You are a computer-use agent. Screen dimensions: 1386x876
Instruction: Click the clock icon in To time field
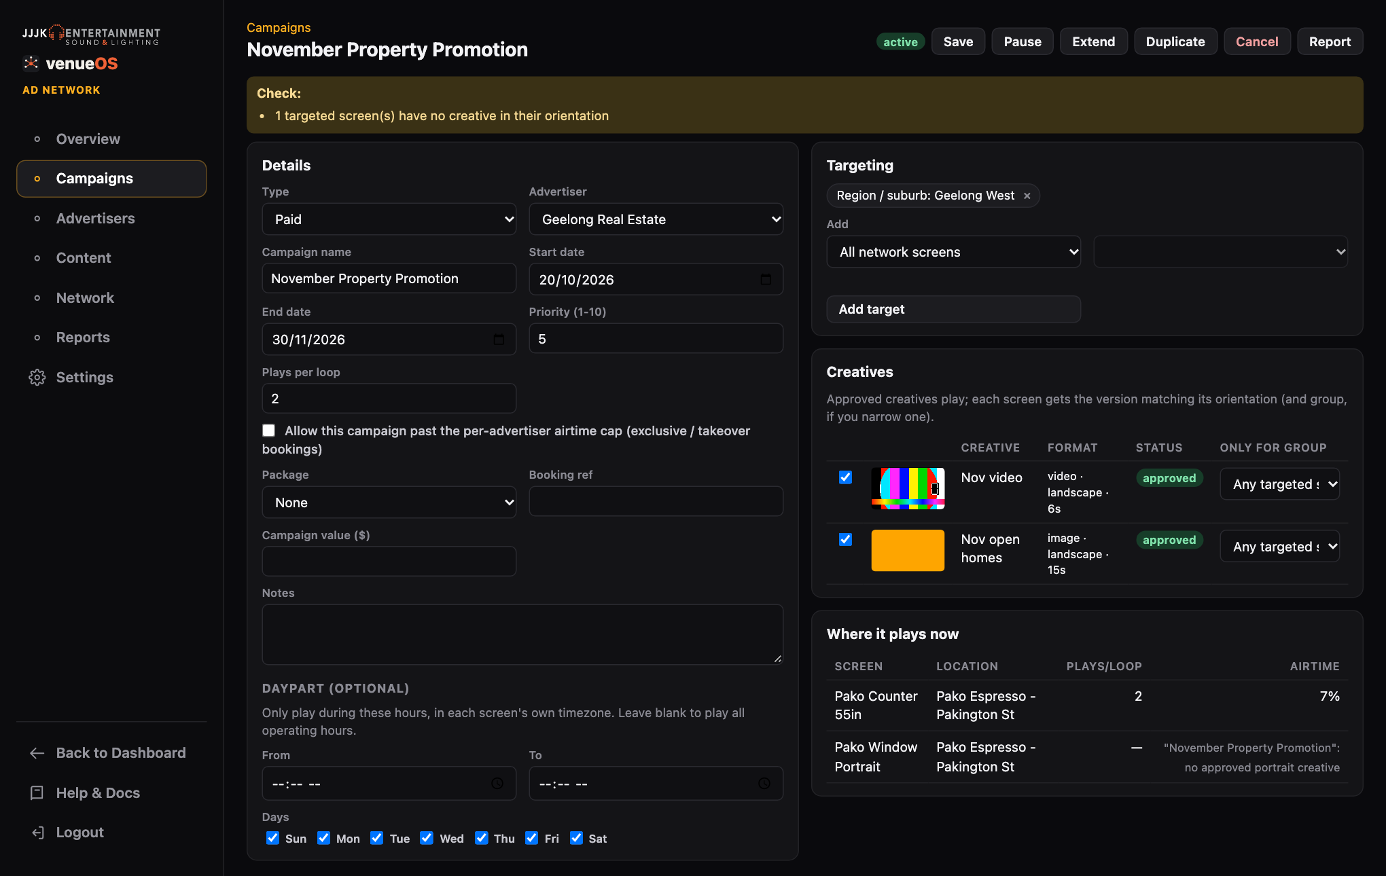tap(764, 784)
